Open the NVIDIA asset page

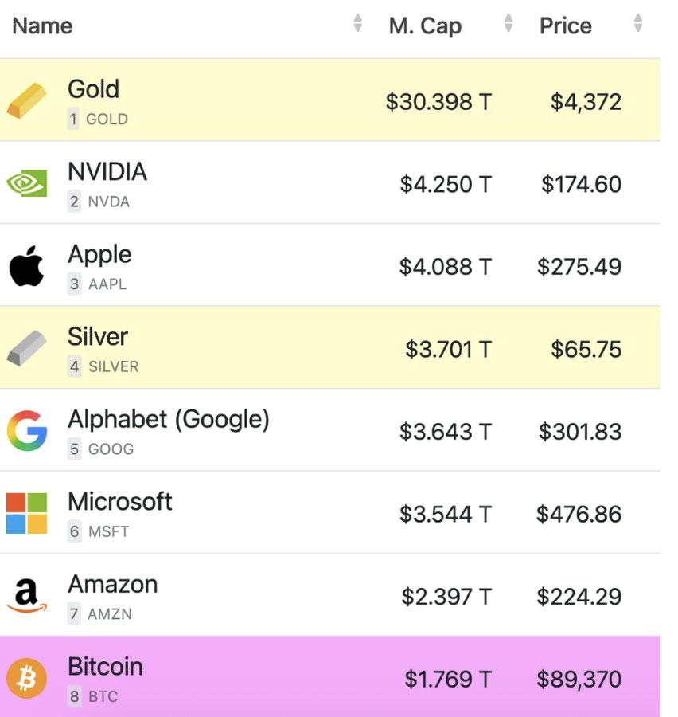coord(107,171)
